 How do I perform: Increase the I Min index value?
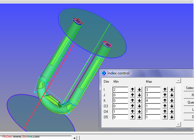coord(133,89)
